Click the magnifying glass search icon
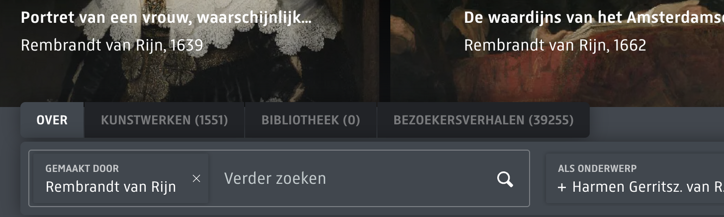This screenshot has width=724, height=217. pos(505,179)
